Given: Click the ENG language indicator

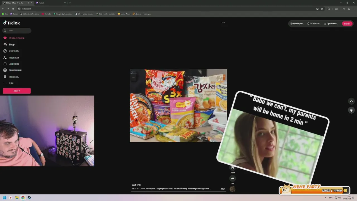Looking at the screenshot, I should pos(331,198).
